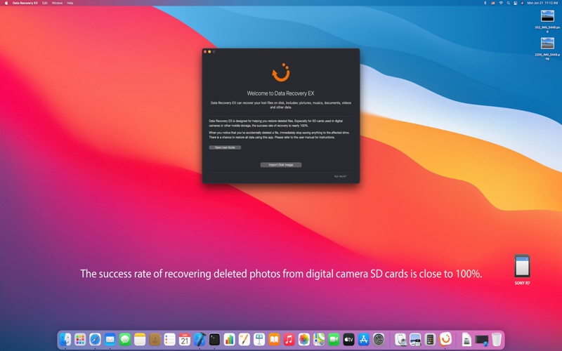Click the input source flag icon

coord(493,3)
